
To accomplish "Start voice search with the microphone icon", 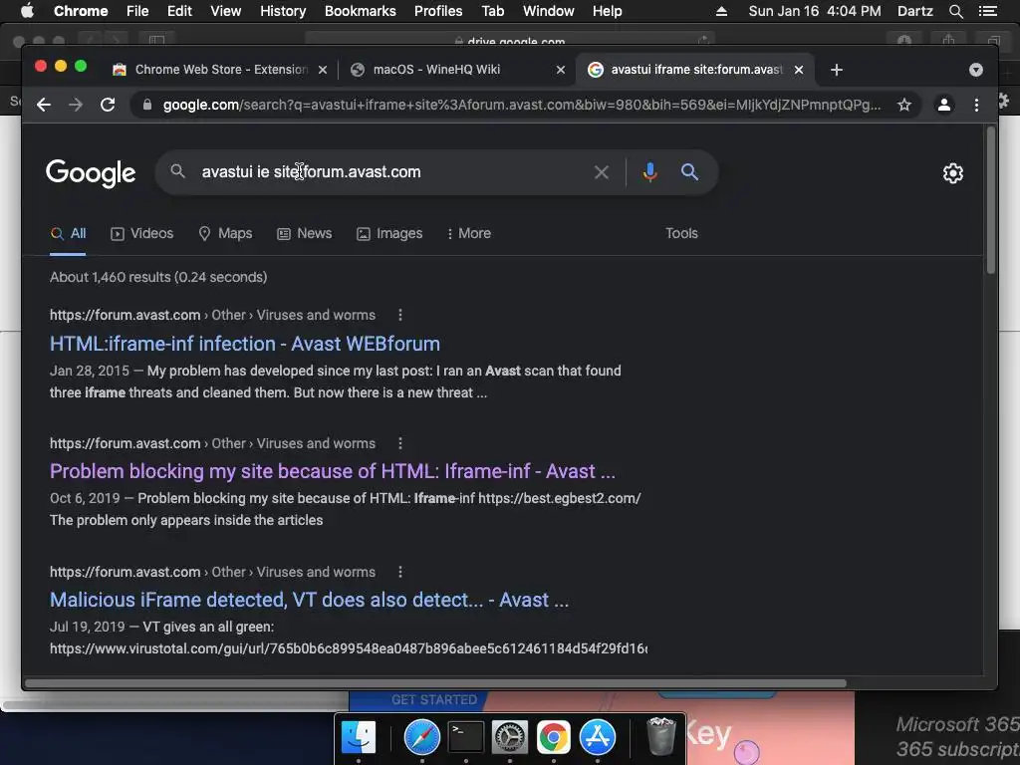I will tap(649, 172).
